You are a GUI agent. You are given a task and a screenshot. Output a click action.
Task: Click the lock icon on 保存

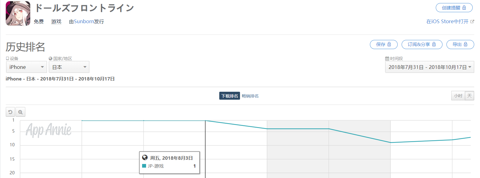click(x=389, y=44)
